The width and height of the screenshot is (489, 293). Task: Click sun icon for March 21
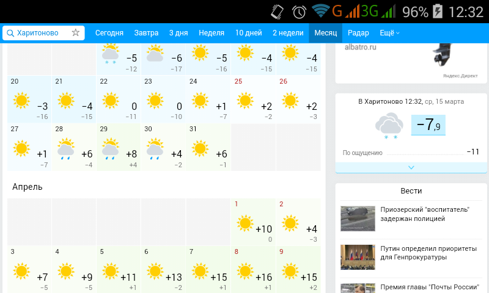click(x=66, y=101)
